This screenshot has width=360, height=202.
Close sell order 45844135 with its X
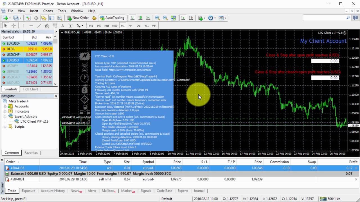356,168
